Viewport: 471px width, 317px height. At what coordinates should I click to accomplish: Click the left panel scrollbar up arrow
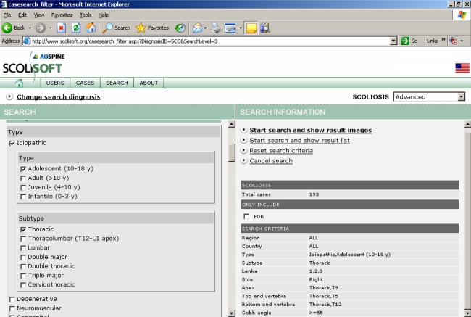(232, 124)
